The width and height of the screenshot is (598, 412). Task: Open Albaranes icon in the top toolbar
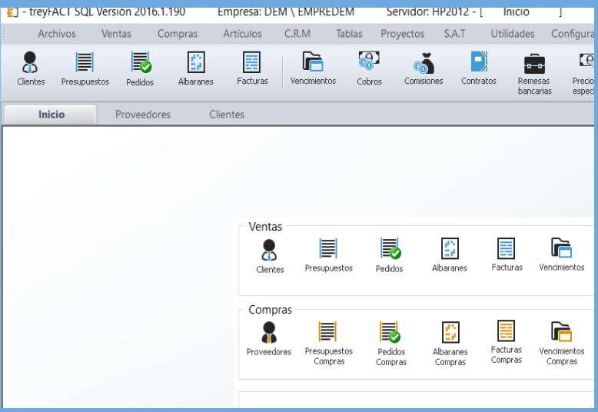196,68
